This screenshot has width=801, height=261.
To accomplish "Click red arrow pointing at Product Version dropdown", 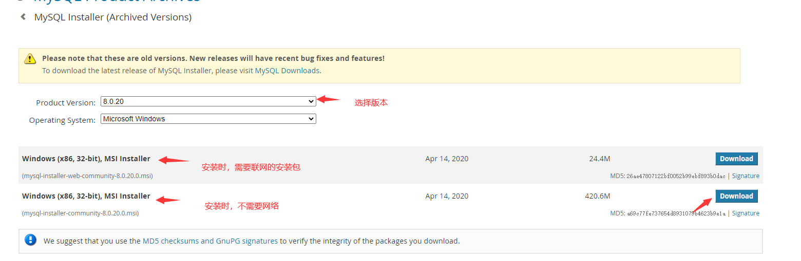I will point(329,99).
